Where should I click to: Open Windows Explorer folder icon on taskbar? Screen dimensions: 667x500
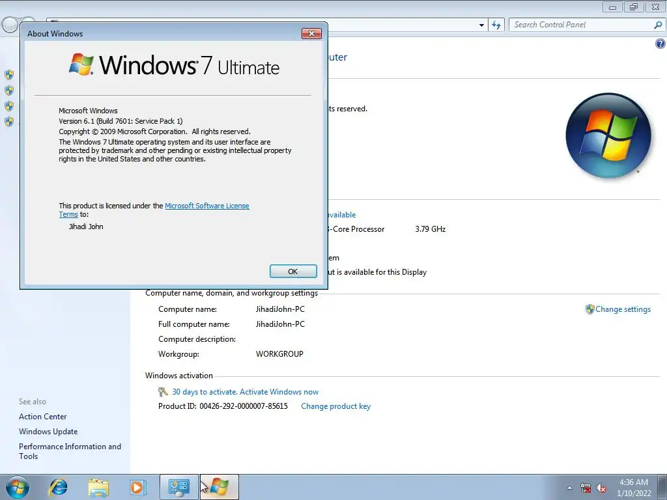[x=98, y=488]
